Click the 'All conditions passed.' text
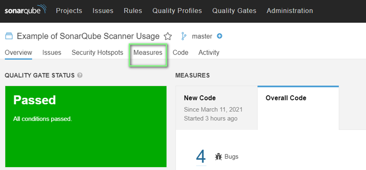This screenshot has width=366, height=170. [43, 119]
